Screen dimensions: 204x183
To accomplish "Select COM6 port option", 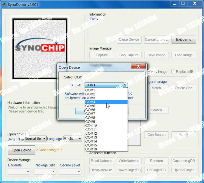I will [x=106, y=110].
